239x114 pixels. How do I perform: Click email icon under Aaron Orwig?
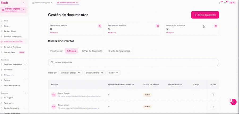59,96
